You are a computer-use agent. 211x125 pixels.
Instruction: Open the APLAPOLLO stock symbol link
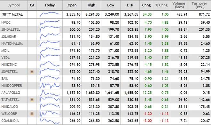[11, 93]
